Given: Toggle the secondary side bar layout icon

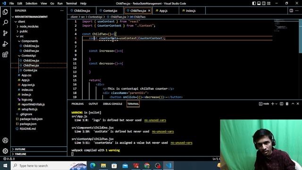Looking at the screenshot, I should point(264,3).
